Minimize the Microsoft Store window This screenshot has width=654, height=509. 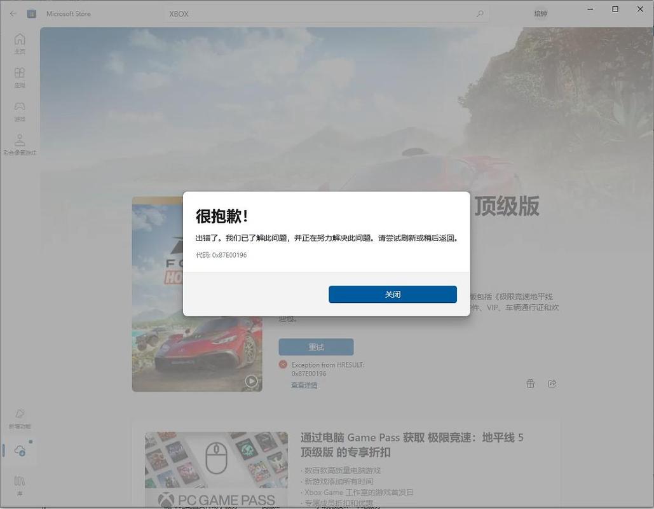point(590,9)
